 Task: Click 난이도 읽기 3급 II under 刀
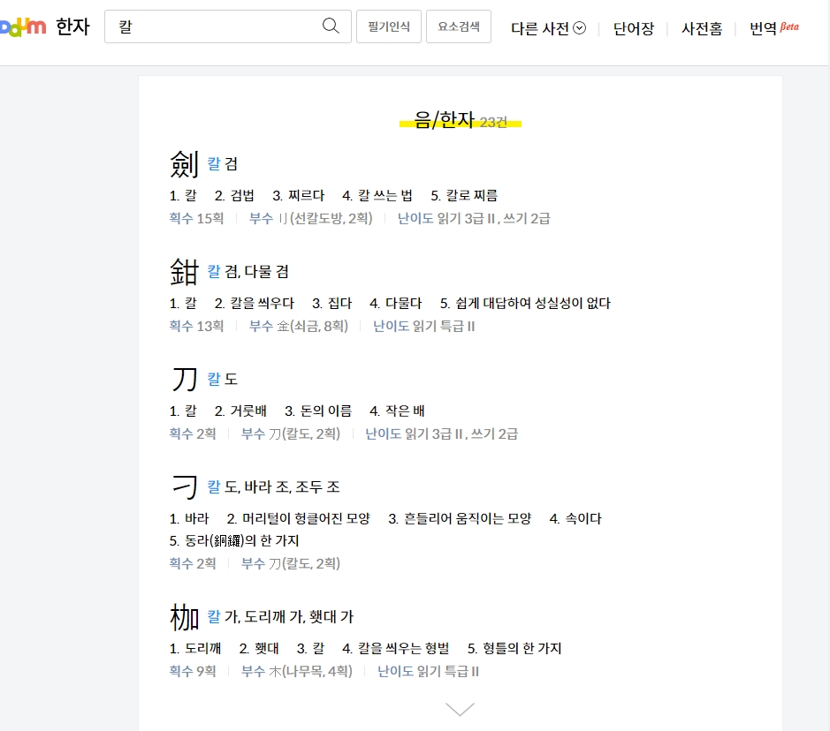pyautogui.click(x=414, y=434)
